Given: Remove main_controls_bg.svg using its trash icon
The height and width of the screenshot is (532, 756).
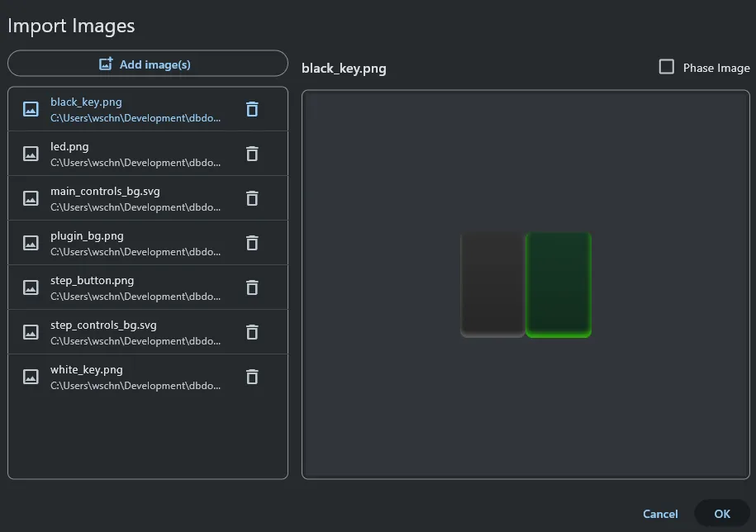Looking at the screenshot, I should 252,198.
